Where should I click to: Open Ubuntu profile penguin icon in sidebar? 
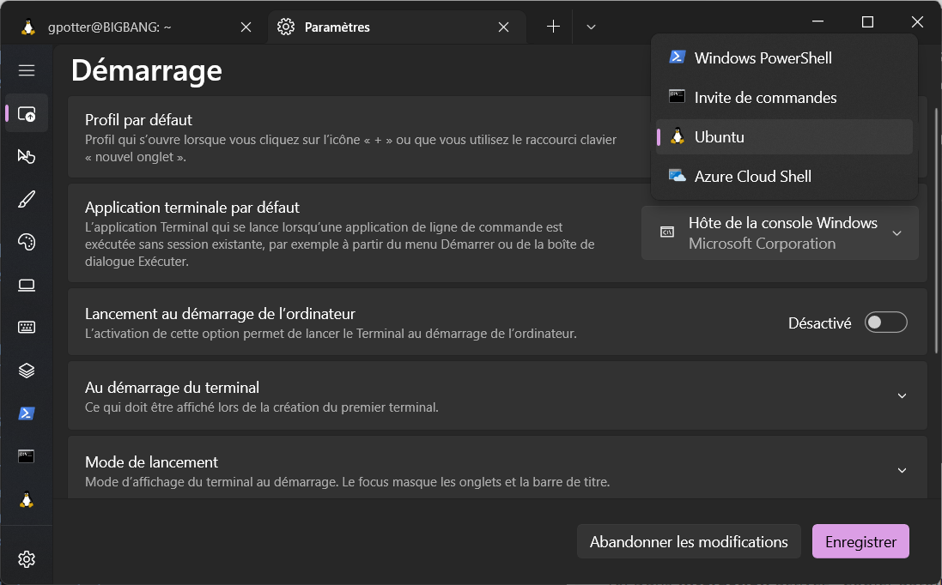pyautogui.click(x=27, y=500)
